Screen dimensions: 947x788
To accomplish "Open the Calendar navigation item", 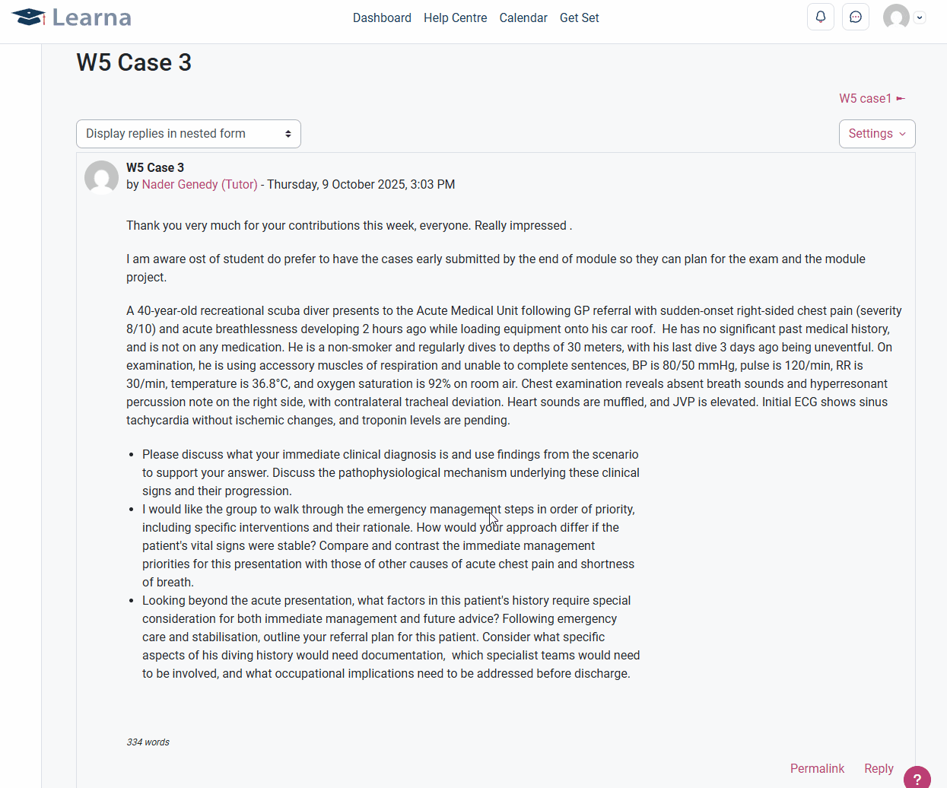I will click(x=523, y=17).
